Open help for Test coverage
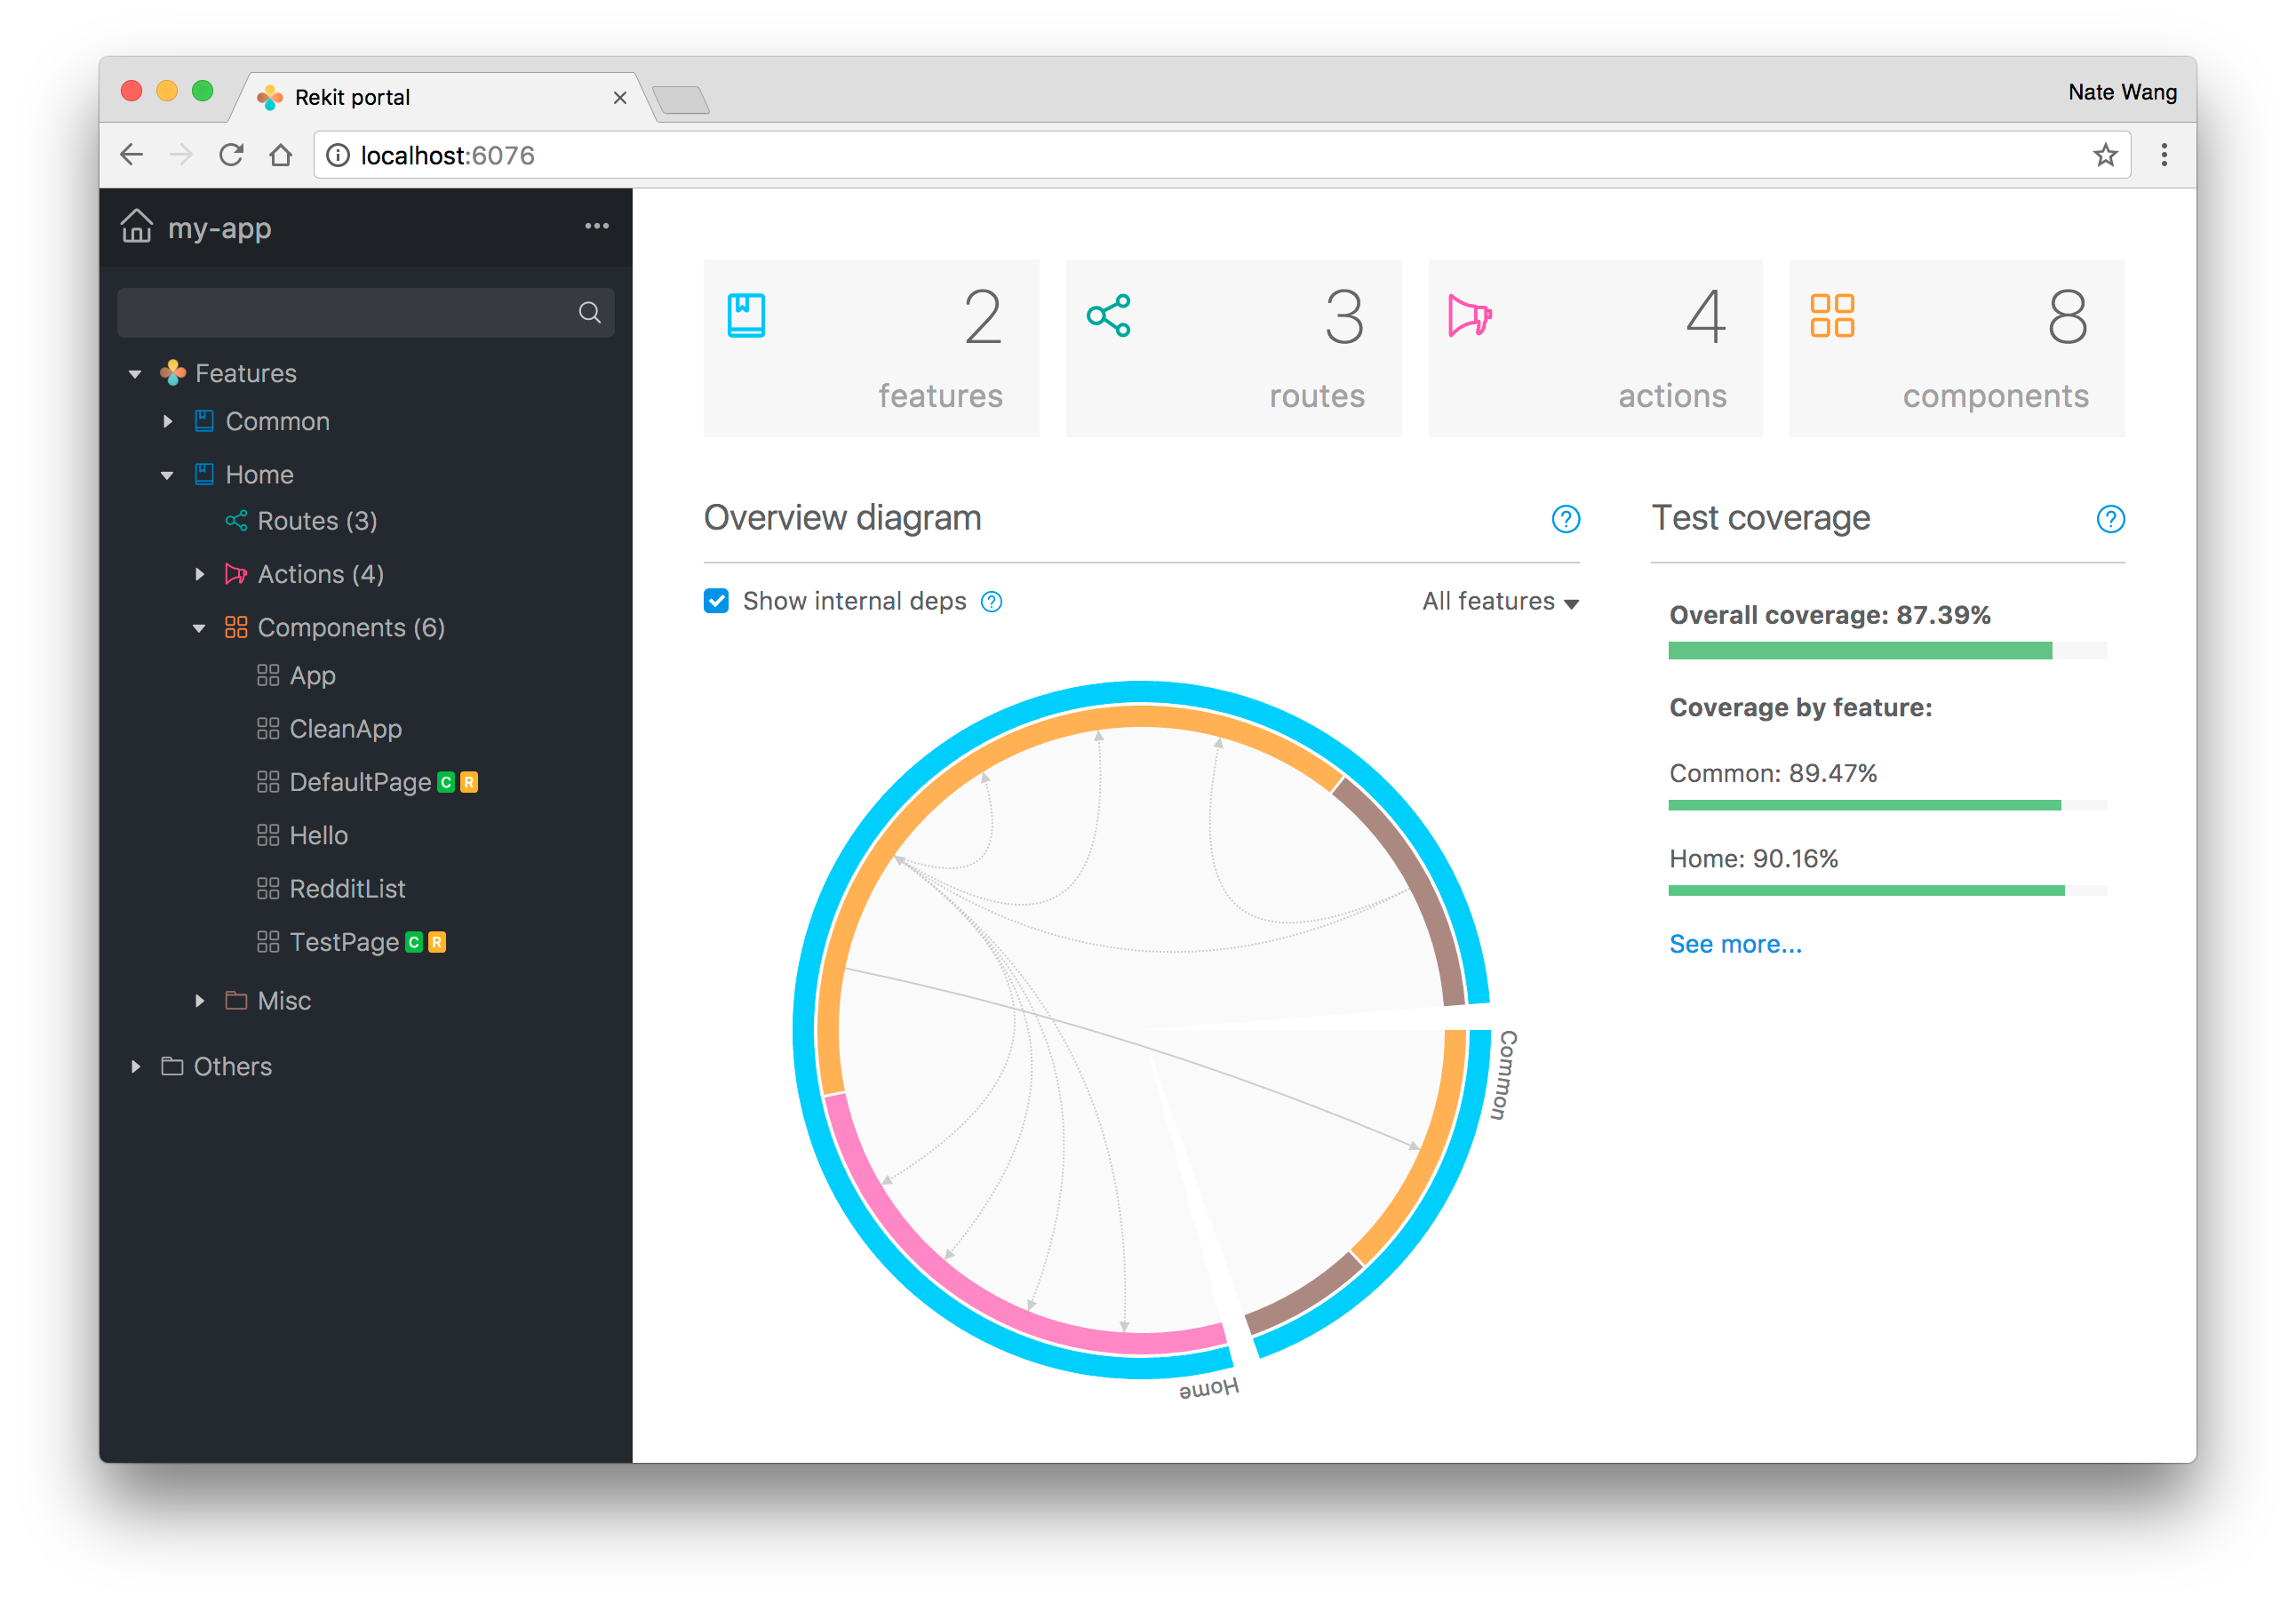Viewport: 2296px width, 1605px height. click(x=2111, y=519)
